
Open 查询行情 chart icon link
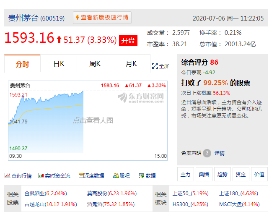click(x=8, y=175)
